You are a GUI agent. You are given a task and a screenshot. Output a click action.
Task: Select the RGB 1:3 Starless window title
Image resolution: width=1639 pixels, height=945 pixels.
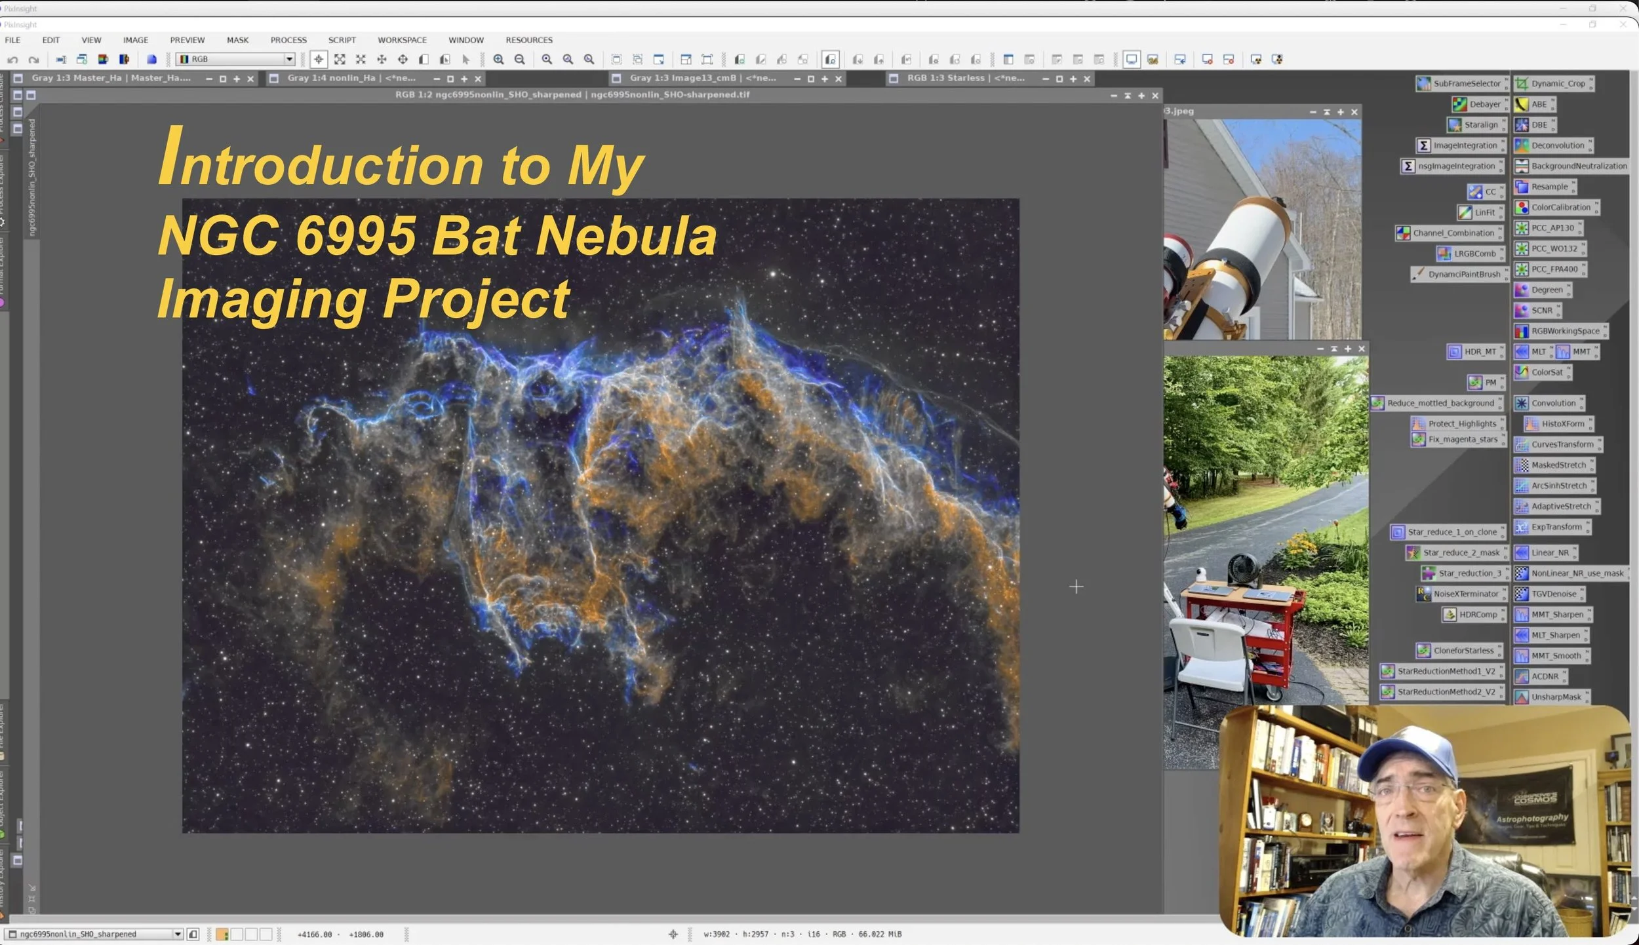point(964,78)
